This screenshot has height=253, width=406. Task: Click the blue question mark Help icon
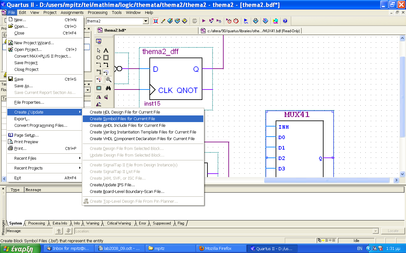[285, 21]
